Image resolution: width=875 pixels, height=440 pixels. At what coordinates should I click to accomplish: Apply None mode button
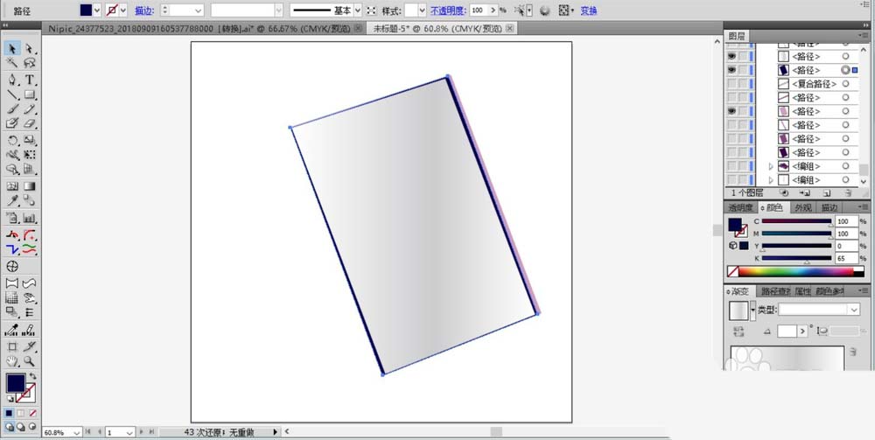coord(32,413)
